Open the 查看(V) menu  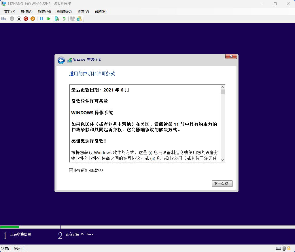(83, 12)
